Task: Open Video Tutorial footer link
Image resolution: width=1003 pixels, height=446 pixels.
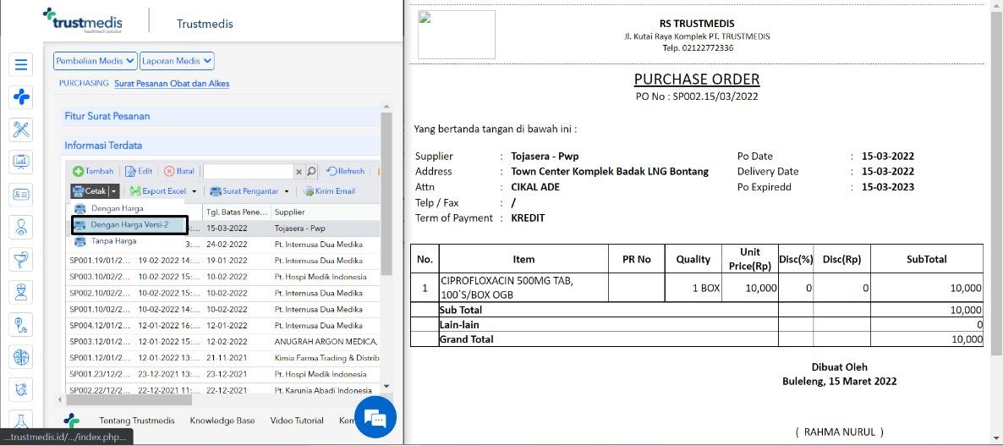Action: click(296, 421)
